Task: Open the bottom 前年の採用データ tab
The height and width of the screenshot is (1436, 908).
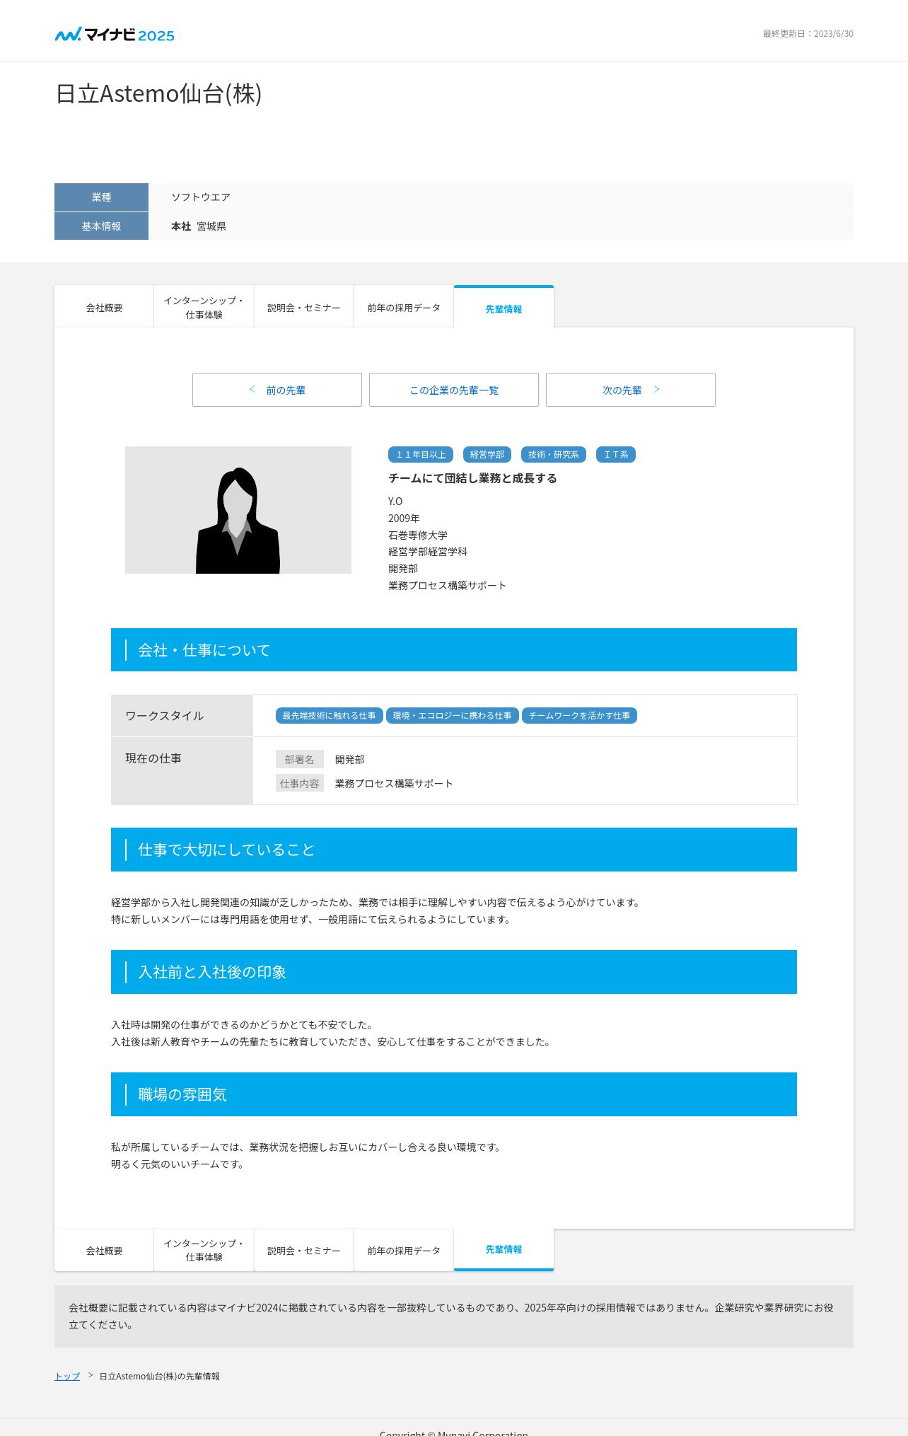Action: click(404, 1251)
